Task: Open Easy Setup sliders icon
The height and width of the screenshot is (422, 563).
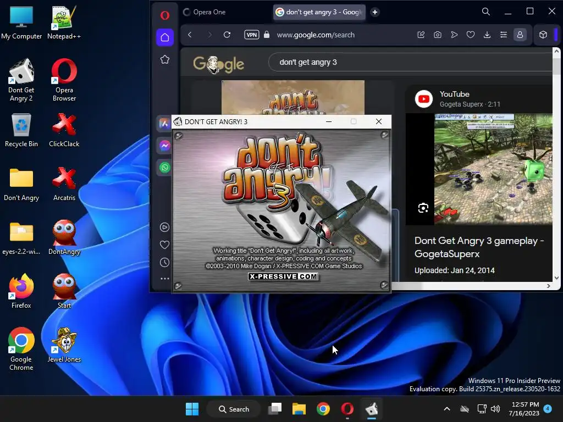Action: tap(504, 35)
